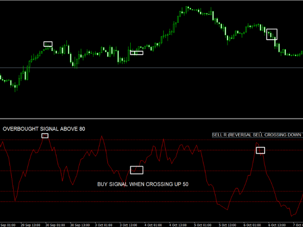Click the 30 Sep 13:00 time axis label

(81, 225)
